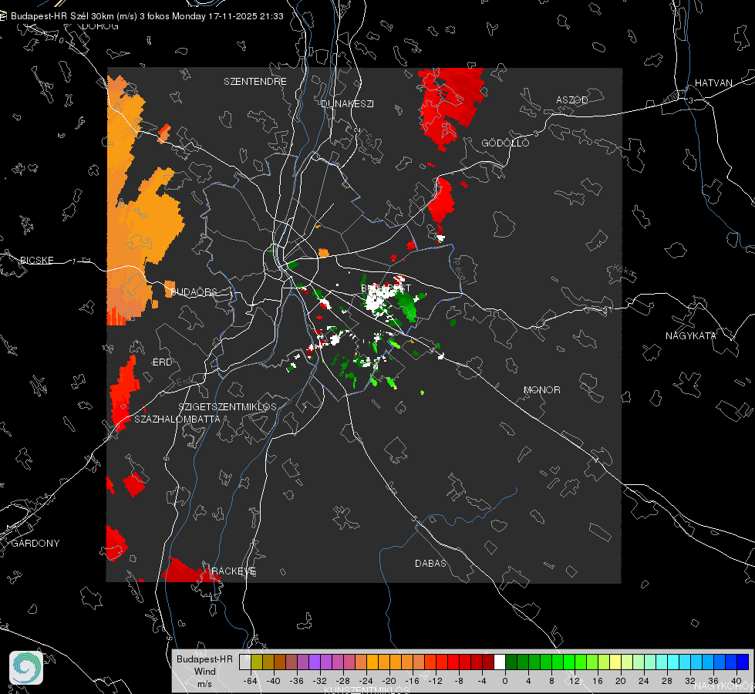Select the GARDONY town label
755x694 pixels.
35,544
